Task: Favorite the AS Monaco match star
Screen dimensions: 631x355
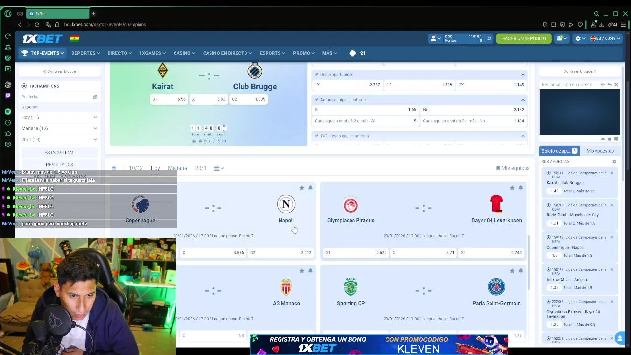Action: pos(302,271)
